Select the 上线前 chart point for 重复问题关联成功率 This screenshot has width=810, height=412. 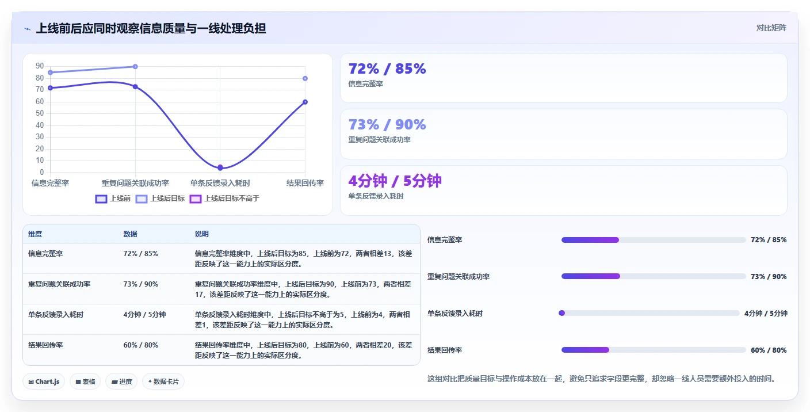(135, 86)
